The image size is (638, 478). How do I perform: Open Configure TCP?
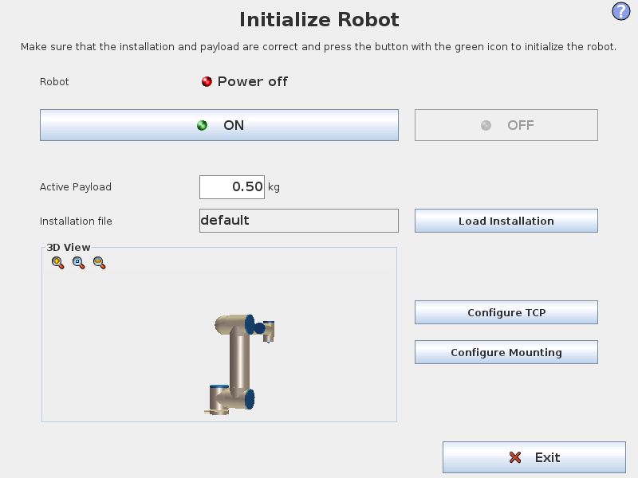(506, 312)
